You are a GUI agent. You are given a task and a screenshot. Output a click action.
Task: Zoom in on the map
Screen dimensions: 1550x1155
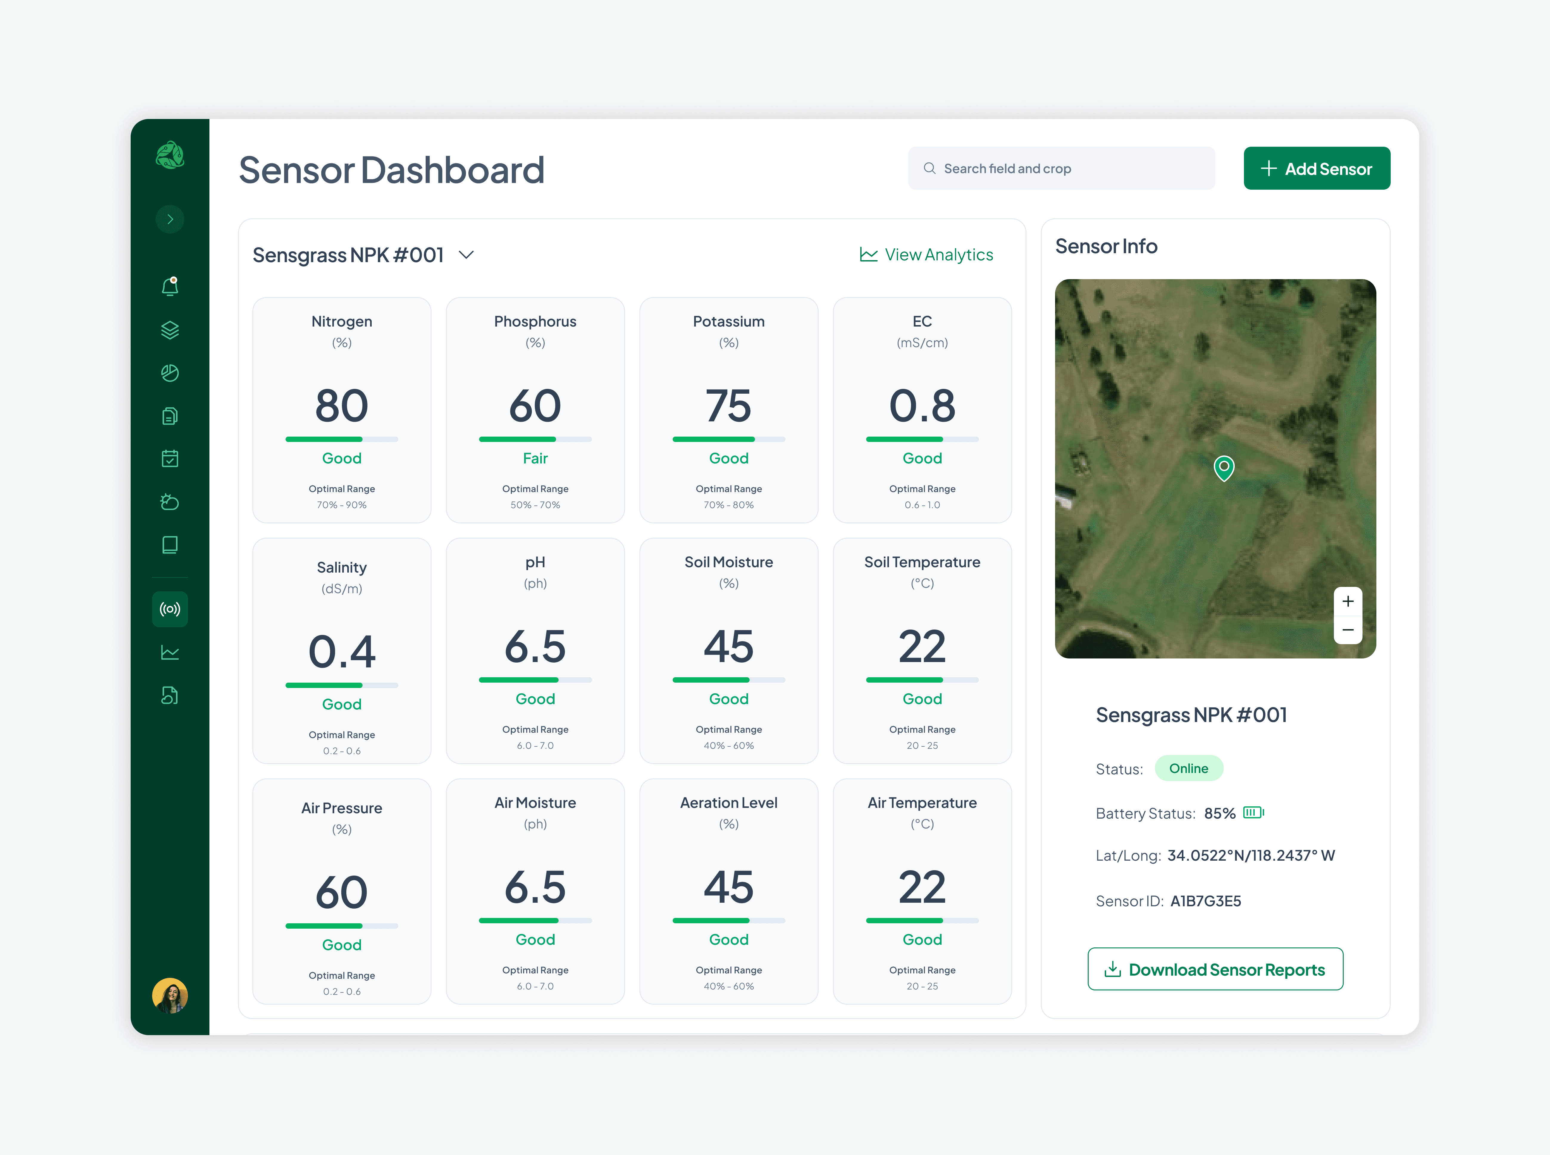1347,601
